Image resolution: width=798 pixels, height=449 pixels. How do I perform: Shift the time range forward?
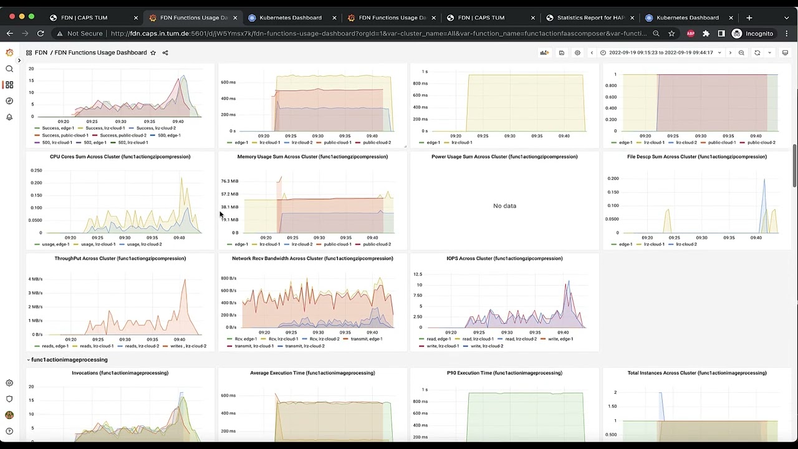[730, 53]
